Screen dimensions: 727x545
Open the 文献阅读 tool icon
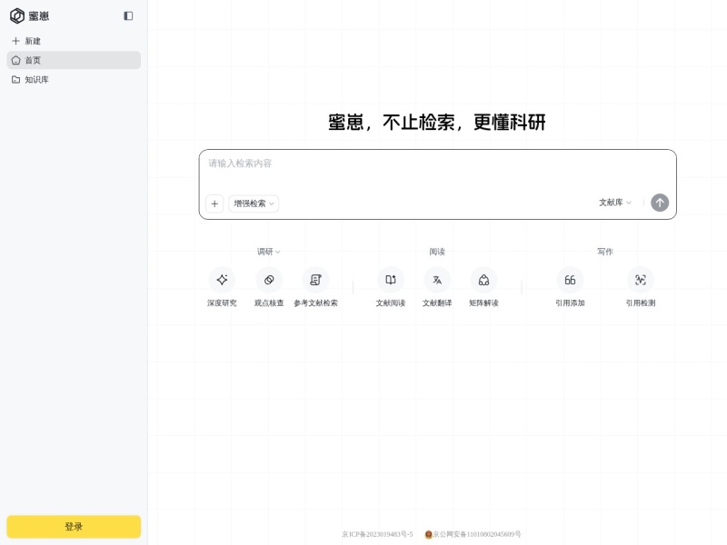[391, 280]
